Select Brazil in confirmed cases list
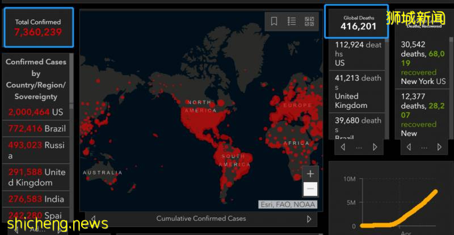Image resolution: width=454 pixels, height=235 pixels. click(35, 129)
